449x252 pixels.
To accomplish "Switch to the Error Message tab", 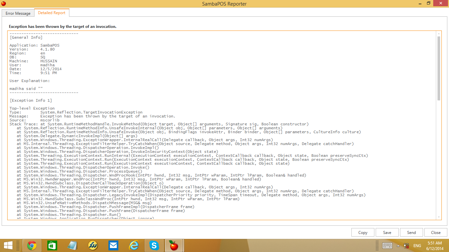I will click(x=18, y=13).
